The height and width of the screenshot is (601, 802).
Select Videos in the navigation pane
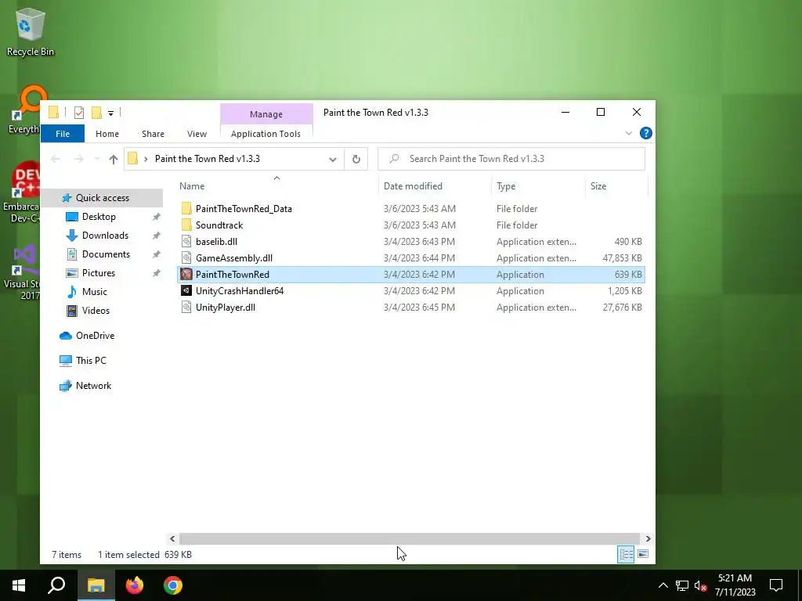[95, 311]
